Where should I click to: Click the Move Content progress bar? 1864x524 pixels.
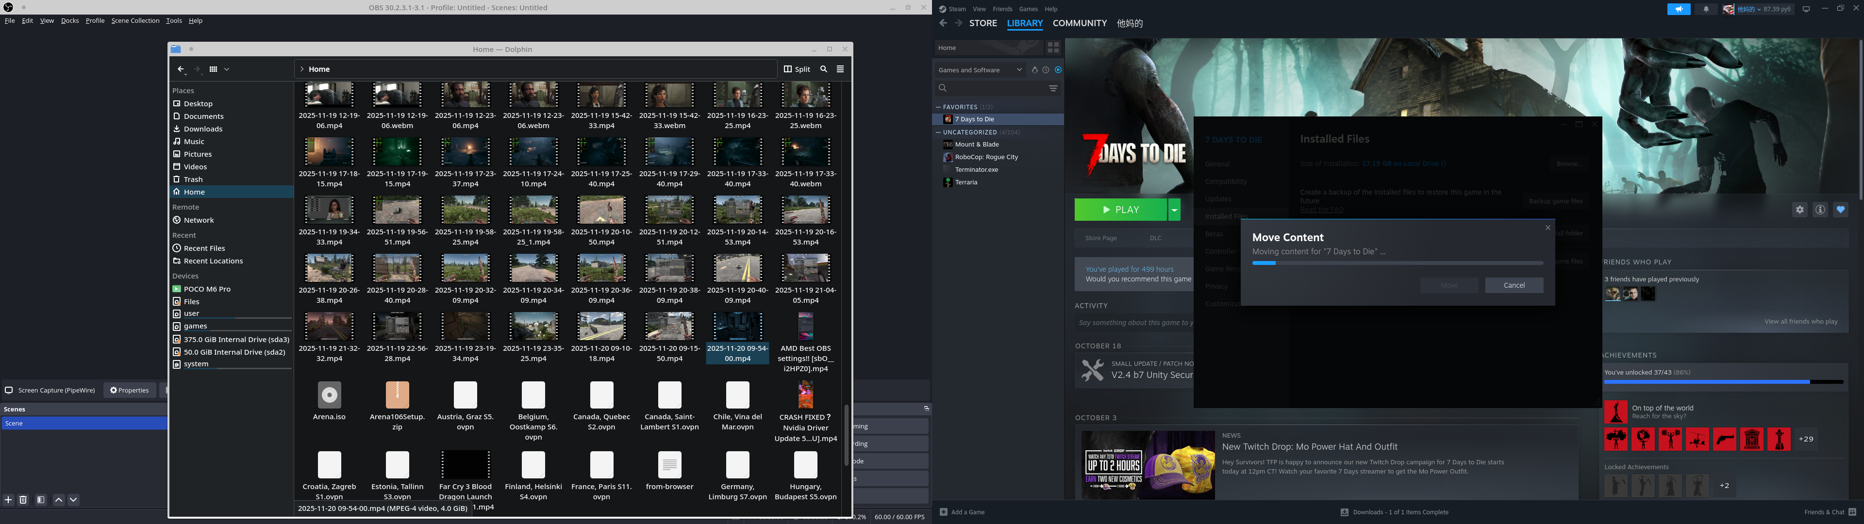pos(1398,263)
